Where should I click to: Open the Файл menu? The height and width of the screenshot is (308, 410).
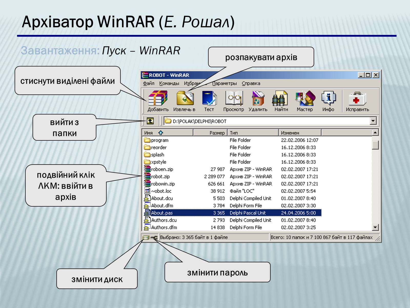149,83
